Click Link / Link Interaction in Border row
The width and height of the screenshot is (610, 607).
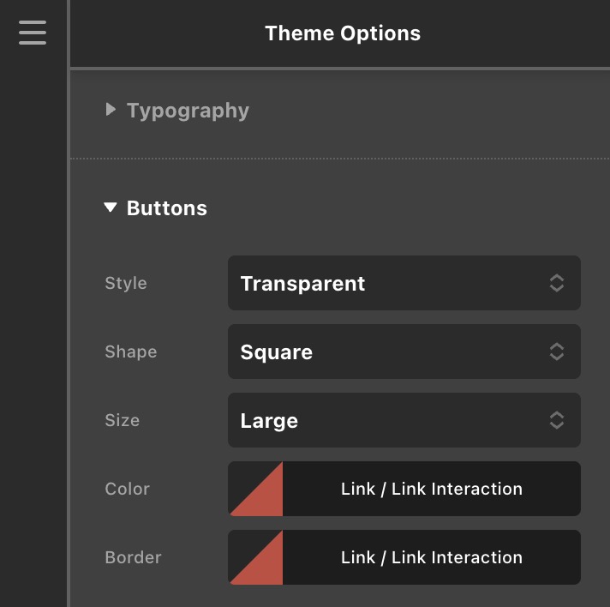click(431, 557)
